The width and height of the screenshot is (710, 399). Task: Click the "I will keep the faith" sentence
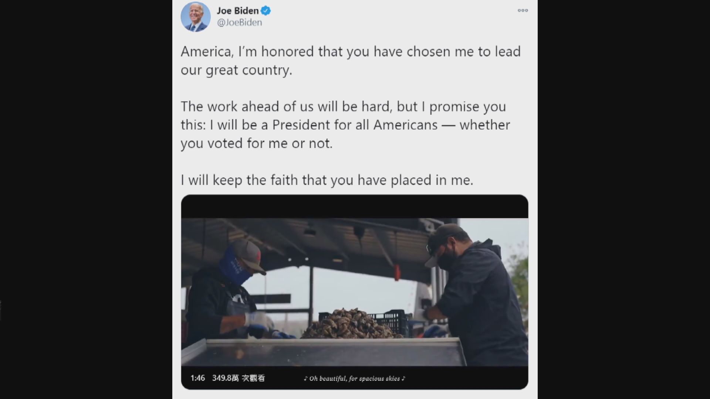point(327,180)
